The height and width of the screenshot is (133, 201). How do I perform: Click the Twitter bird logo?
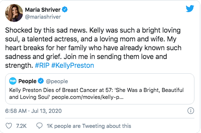[x=190, y=8]
